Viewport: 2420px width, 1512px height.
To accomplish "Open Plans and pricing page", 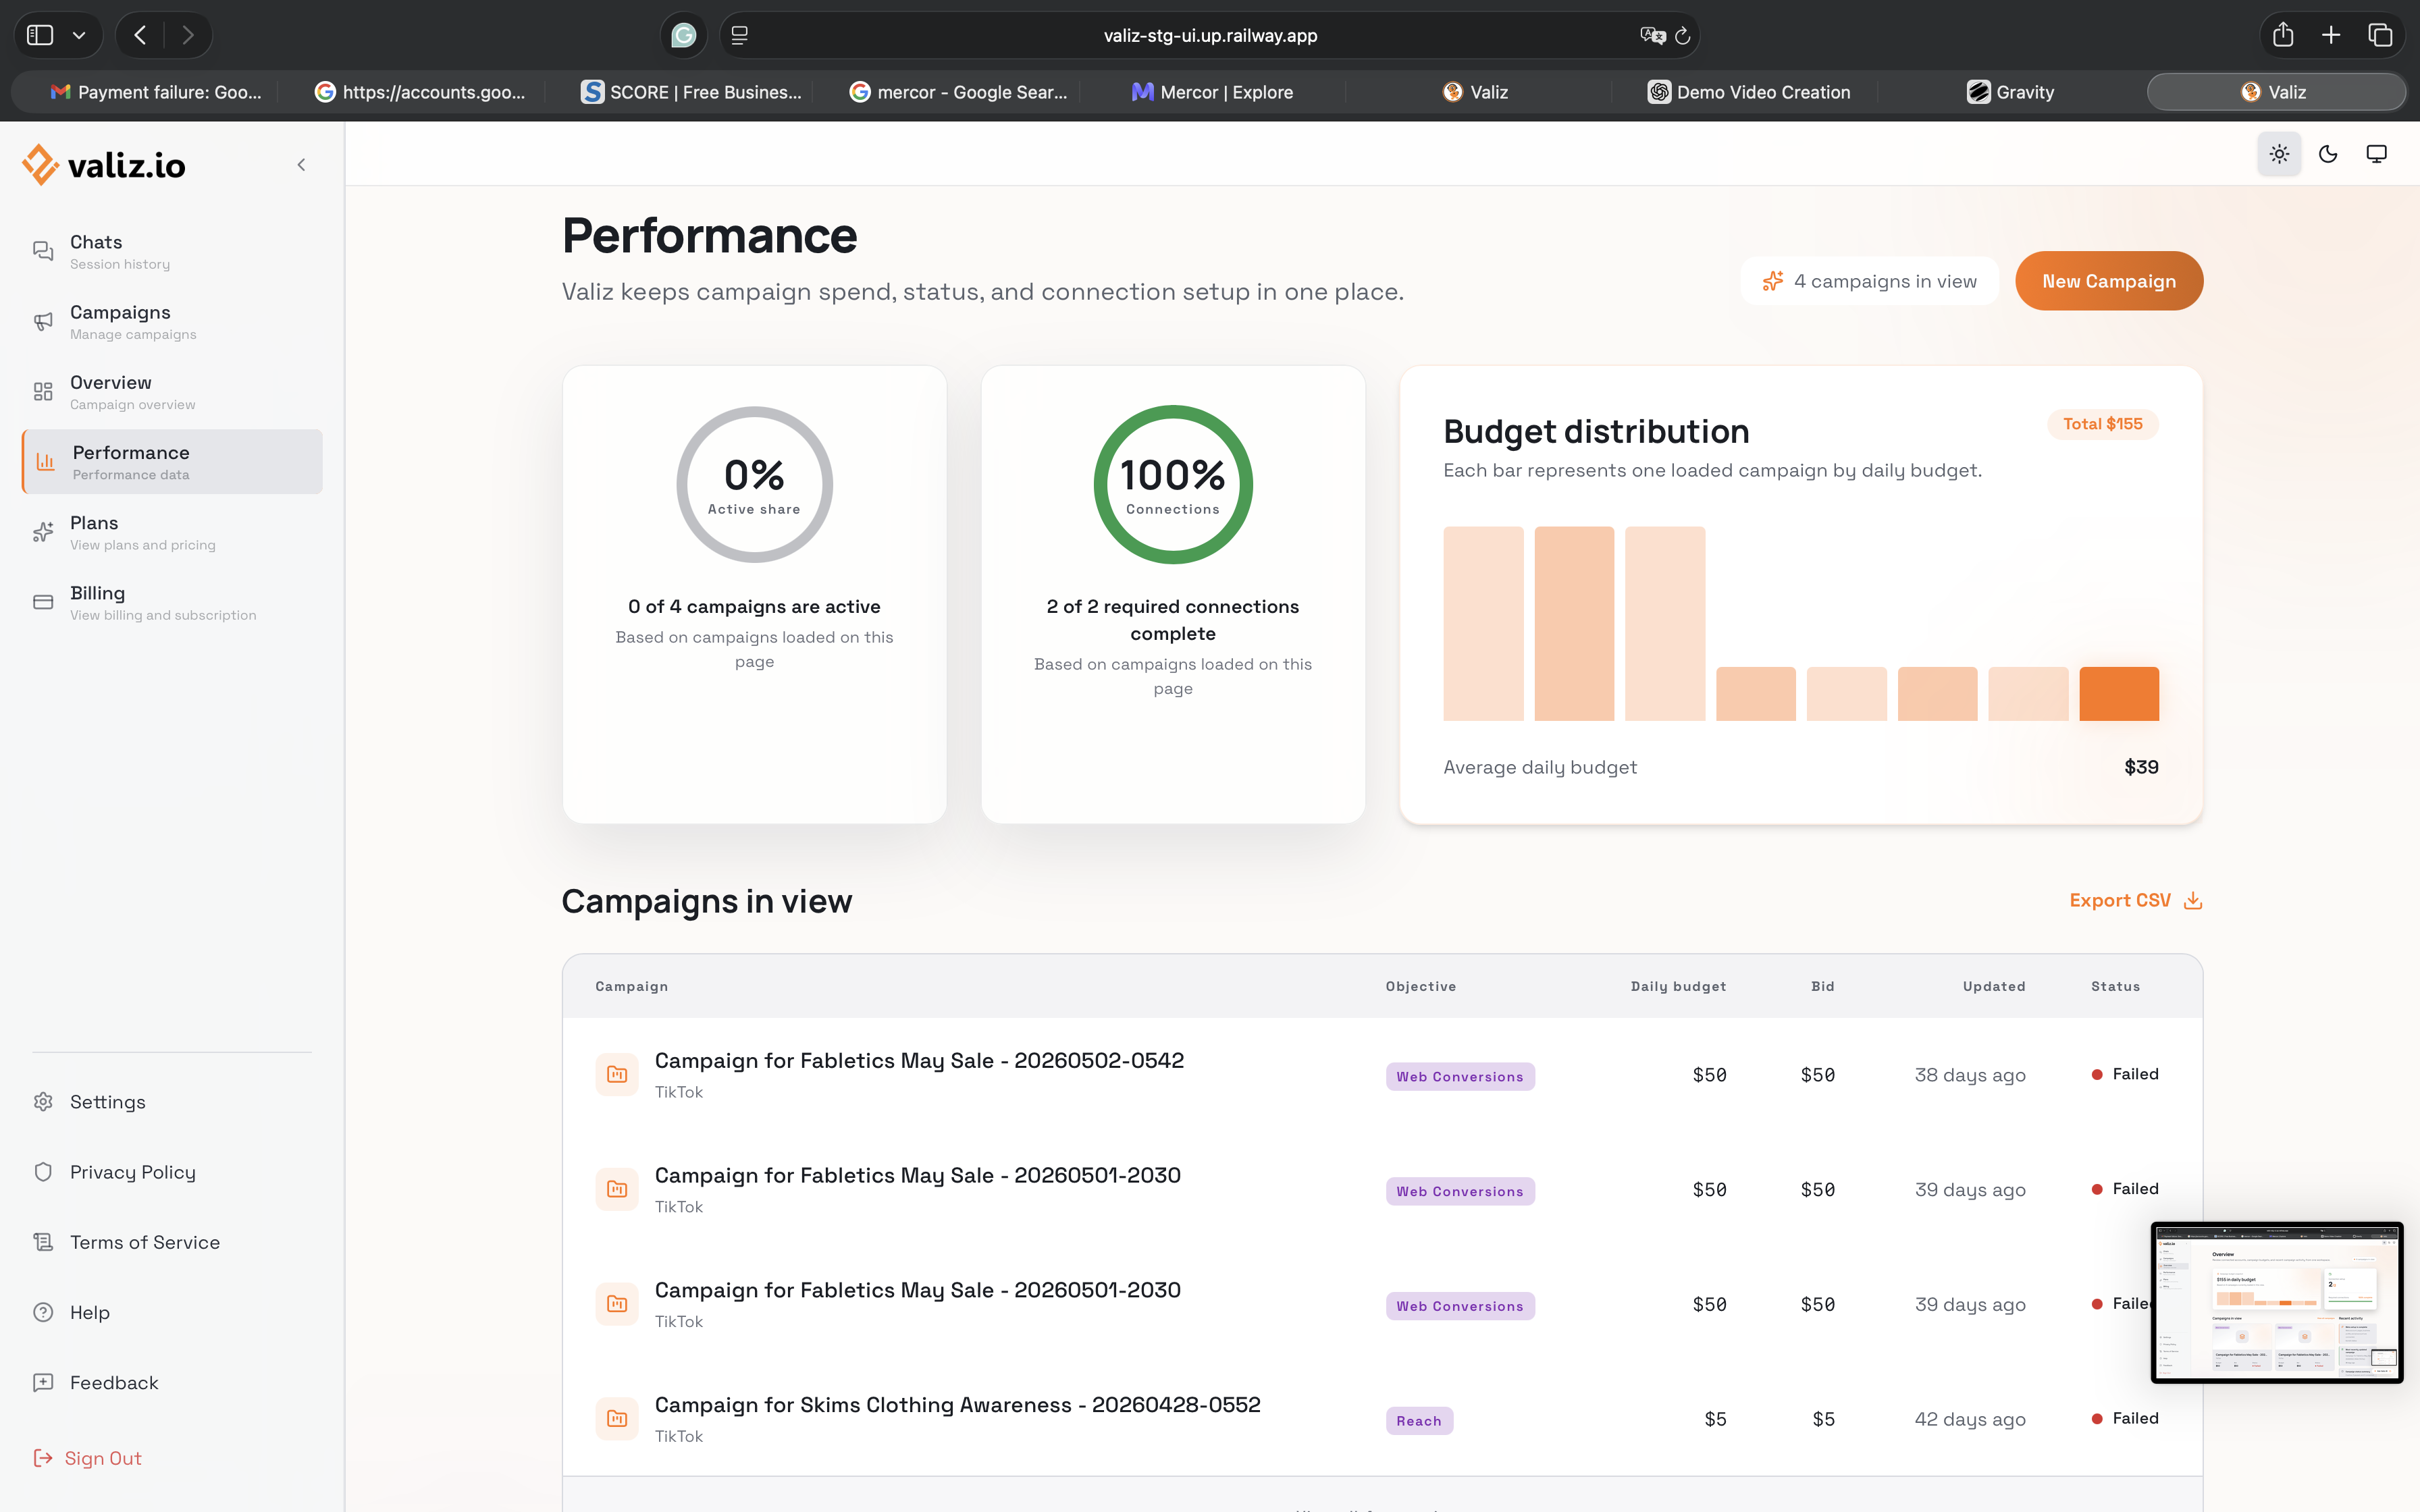I will click(172, 532).
